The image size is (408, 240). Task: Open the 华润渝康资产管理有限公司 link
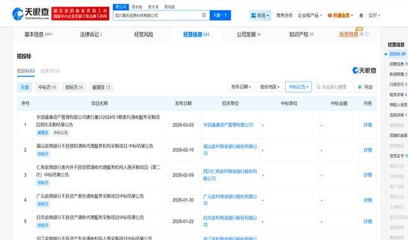[x=228, y=125]
